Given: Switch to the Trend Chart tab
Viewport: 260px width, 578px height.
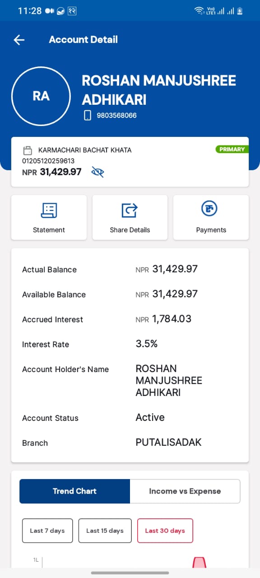Looking at the screenshot, I should pyautogui.click(x=74, y=491).
